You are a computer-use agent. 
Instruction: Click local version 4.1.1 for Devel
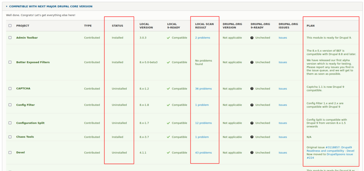[143, 153]
